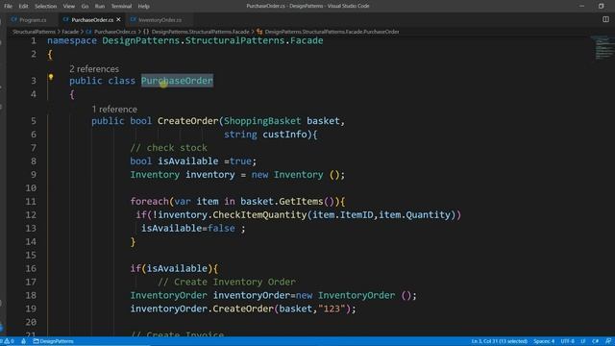Click the cursor position 'Ln 3, Col 31' indicator
The width and height of the screenshot is (615, 346).
coord(500,341)
